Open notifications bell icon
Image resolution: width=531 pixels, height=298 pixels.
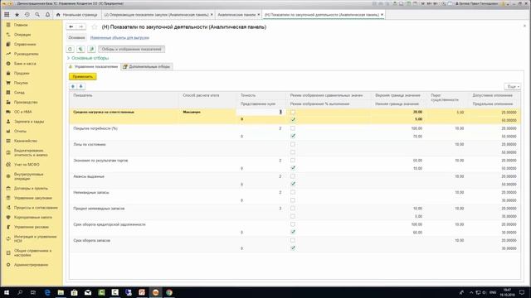(x=47, y=15)
